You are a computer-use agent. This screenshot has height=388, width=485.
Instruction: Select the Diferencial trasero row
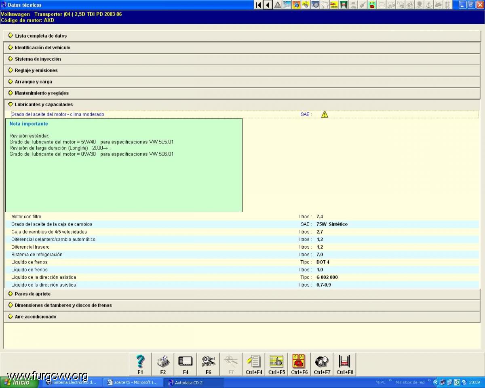(x=242, y=247)
